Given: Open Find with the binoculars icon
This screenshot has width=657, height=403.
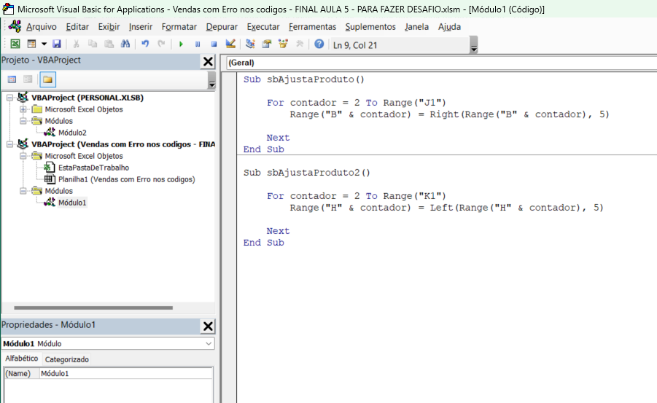Looking at the screenshot, I should pyautogui.click(x=125, y=44).
